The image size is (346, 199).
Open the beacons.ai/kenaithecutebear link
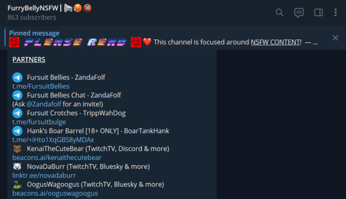(x=57, y=158)
